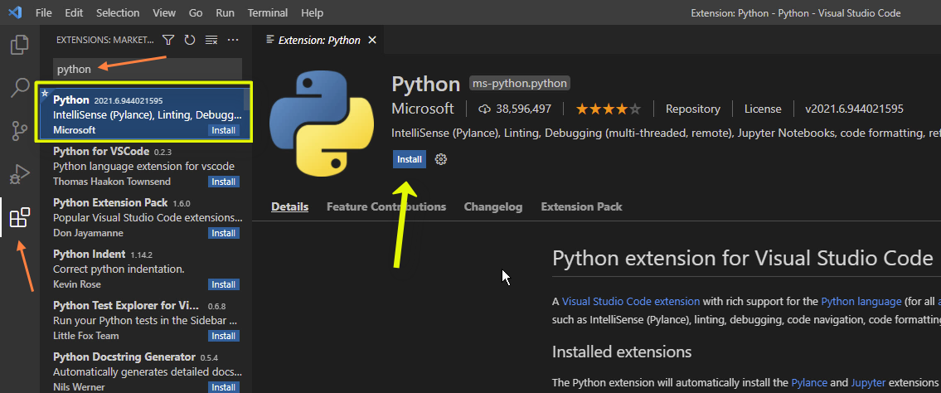This screenshot has height=393, width=941.
Task: Open the Edit menu
Action: (74, 12)
